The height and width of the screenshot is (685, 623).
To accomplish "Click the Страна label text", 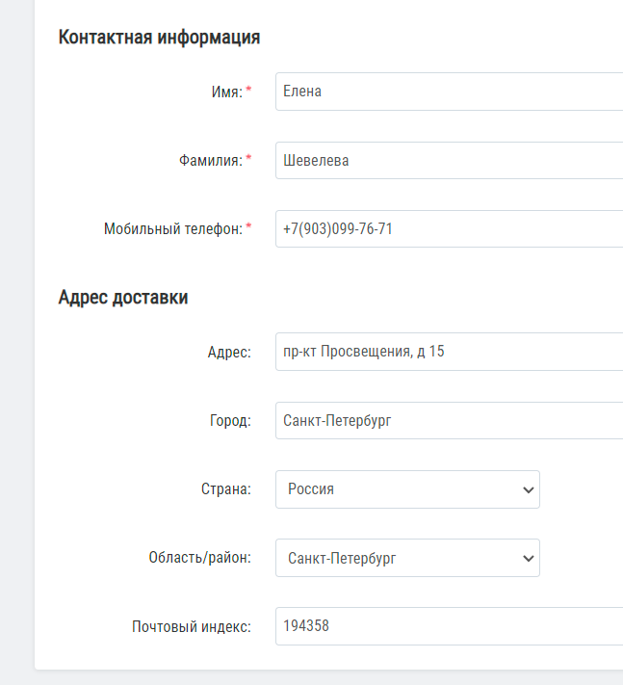I will (226, 489).
